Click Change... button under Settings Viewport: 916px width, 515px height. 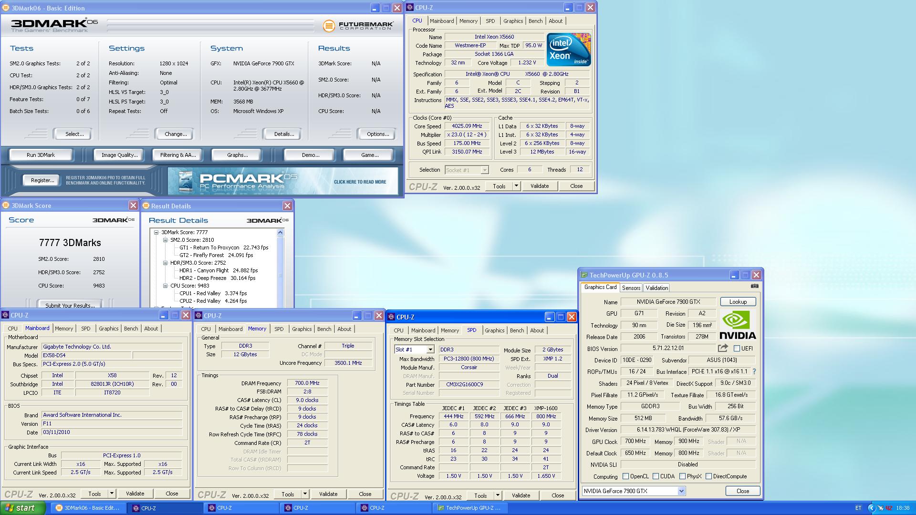pyautogui.click(x=176, y=134)
